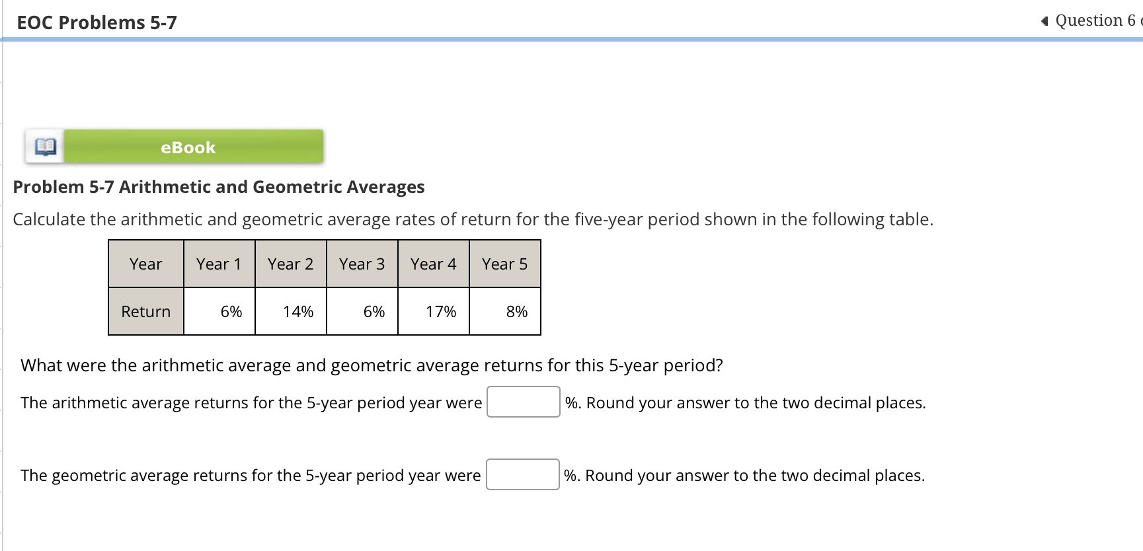Click the Year column header cell

click(x=145, y=264)
